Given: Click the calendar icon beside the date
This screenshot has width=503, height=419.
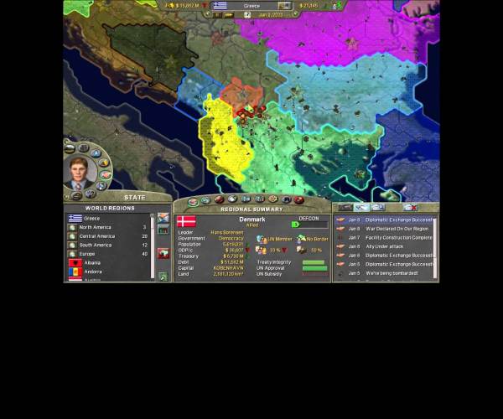Looking at the screenshot, I should pos(247,15).
